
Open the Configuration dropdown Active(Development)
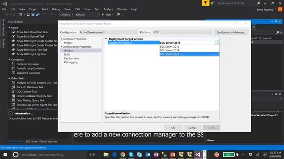(108, 32)
